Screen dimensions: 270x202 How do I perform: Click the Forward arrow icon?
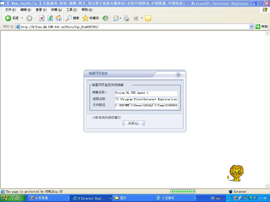tap(29, 18)
